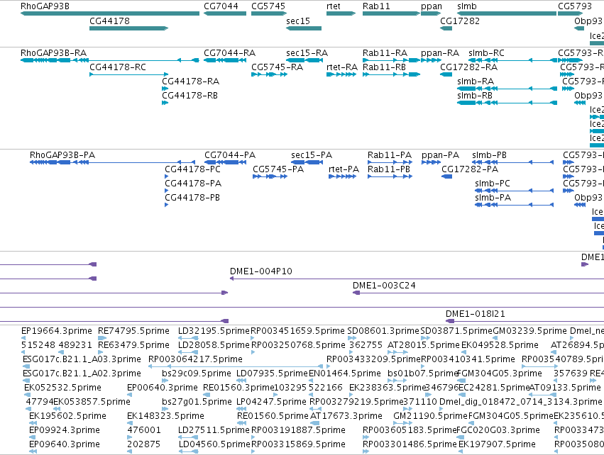Click protein rtet-PA
The image size is (604, 455).
(x=342, y=176)
